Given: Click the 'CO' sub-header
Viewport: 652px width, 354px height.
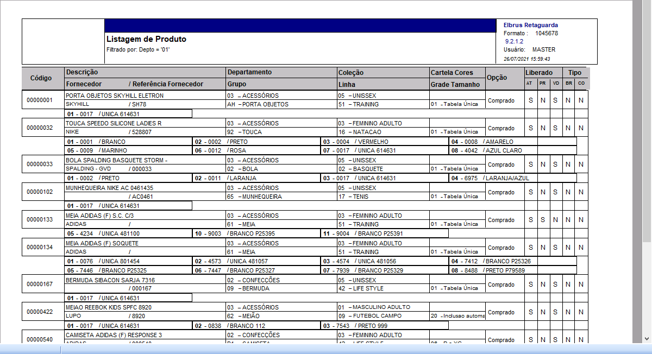Looking at the screenshot, I should tap(581, 83).
